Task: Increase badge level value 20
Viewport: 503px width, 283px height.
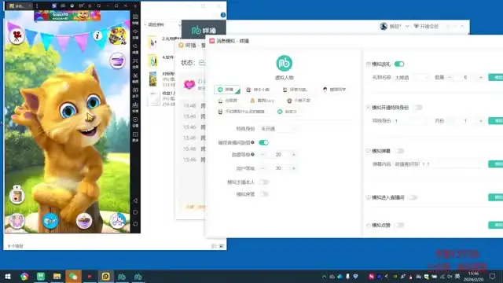Action: tap(293, 155)
